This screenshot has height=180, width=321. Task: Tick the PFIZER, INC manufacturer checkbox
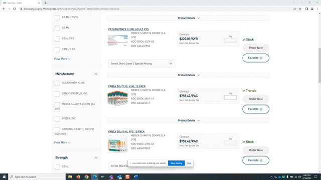coord(57,119)
